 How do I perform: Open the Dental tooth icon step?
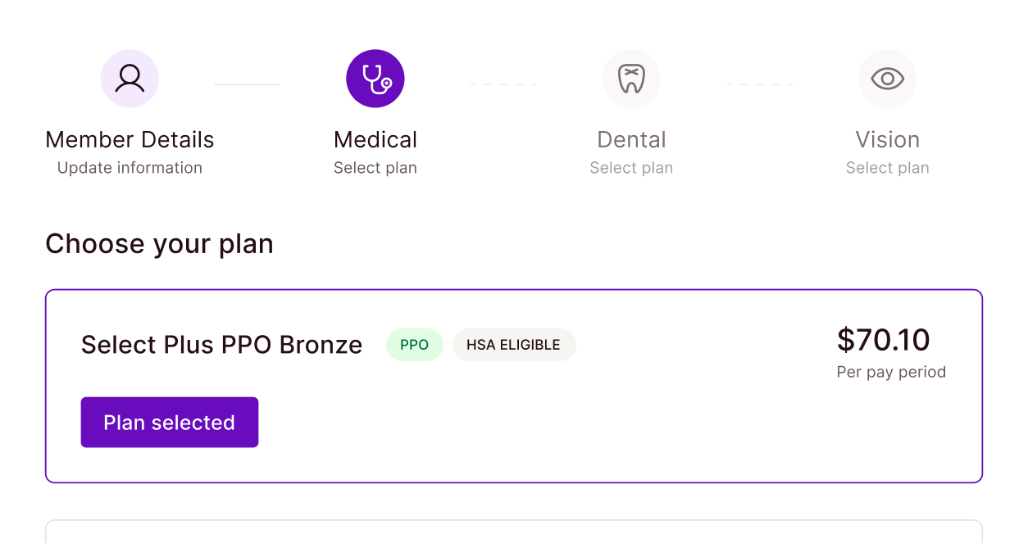(631, 79)
